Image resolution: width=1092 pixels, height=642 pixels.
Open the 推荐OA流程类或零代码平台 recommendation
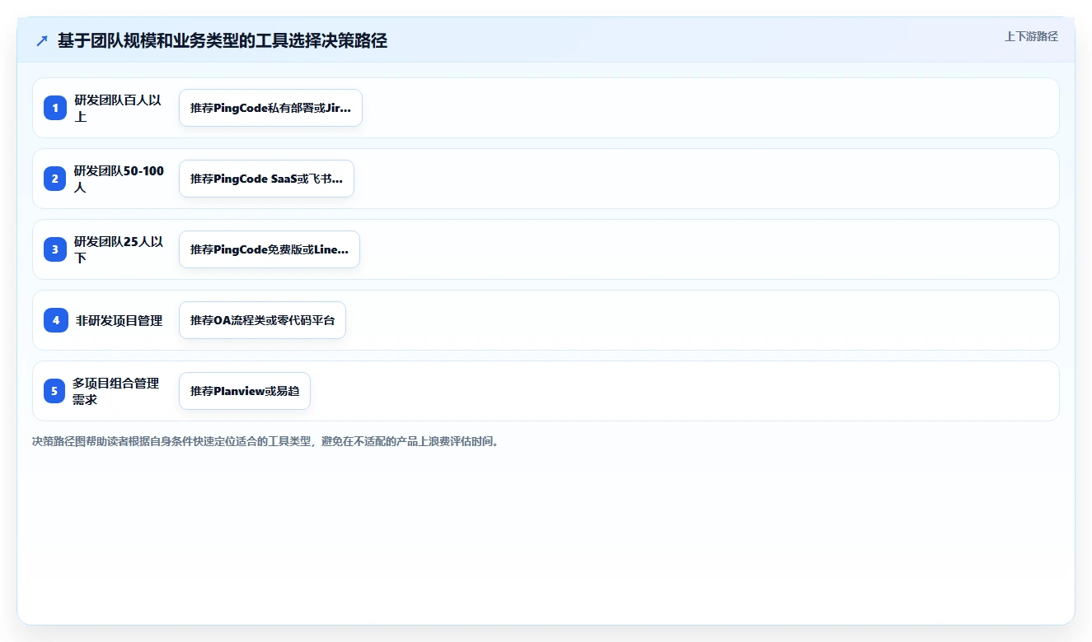pyautogui.click(x=262, y=320)
